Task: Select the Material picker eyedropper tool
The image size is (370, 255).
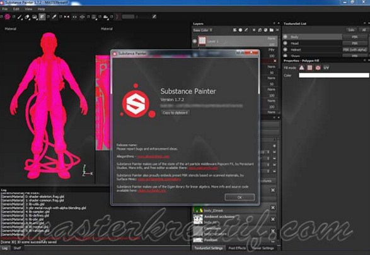Action: tap(54, 17)
